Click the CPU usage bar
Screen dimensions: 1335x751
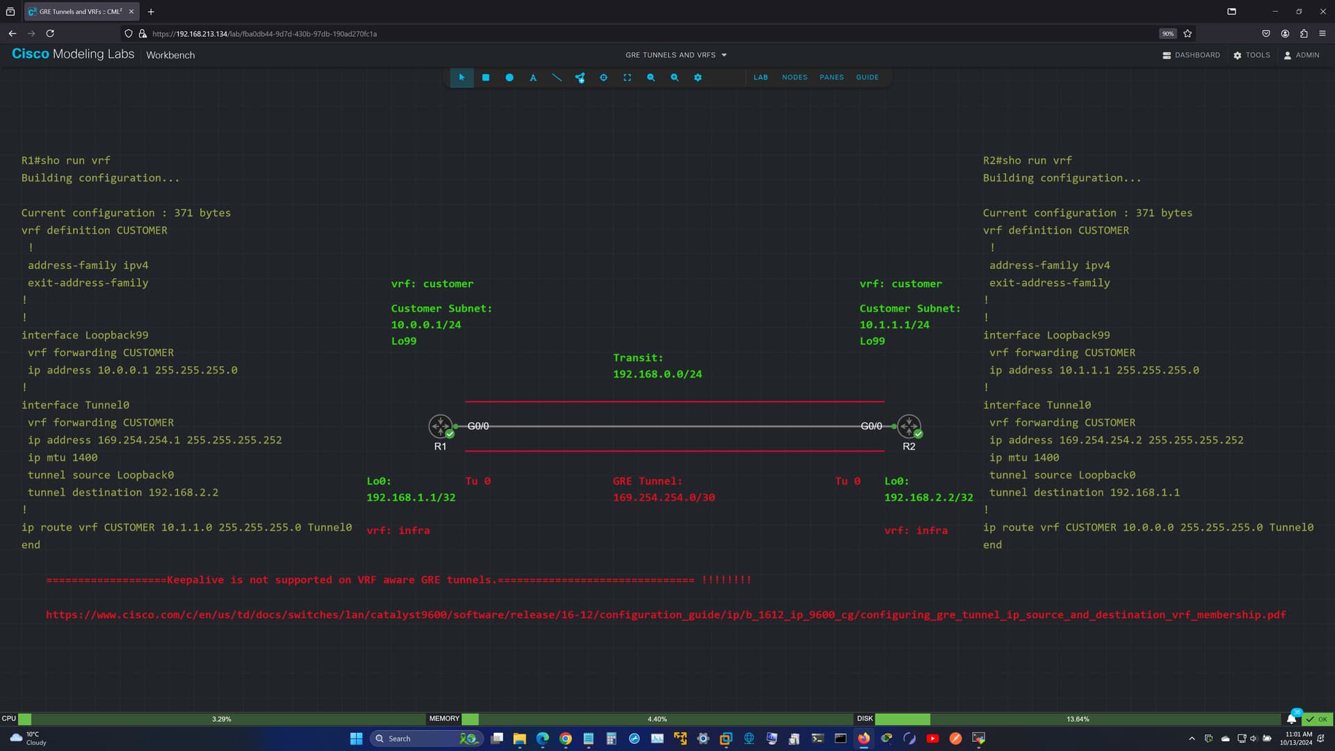pos(221,719)
